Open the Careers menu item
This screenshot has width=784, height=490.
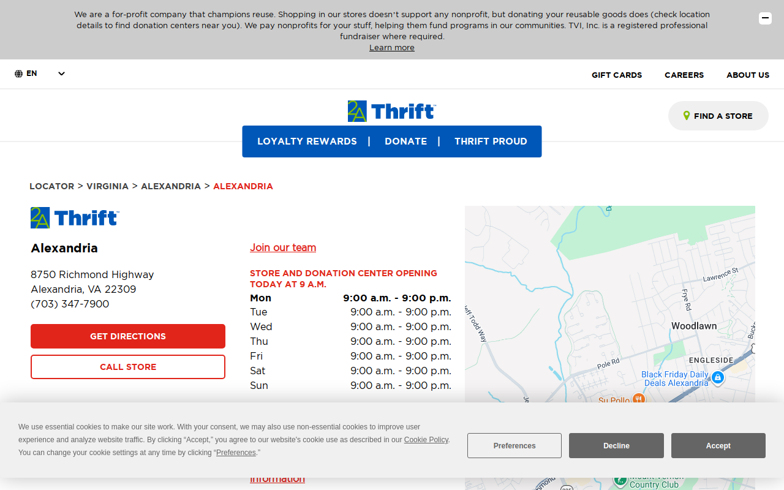tap(684, 75)
